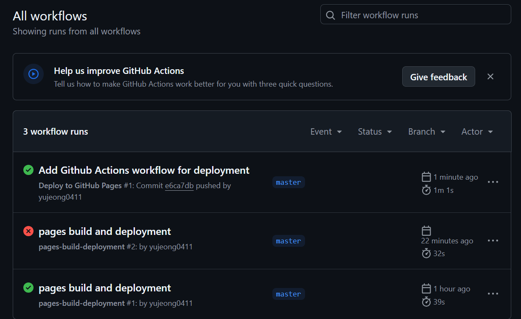Click master branch label on Deploy to GitHub Pages run

[x=289, y=182]
